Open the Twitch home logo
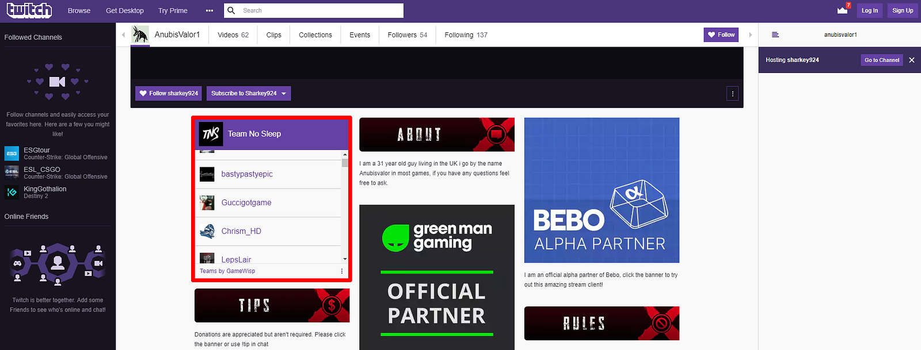This screenshot has width=921, height=350. pyautogui.click(x=29, y=10)
